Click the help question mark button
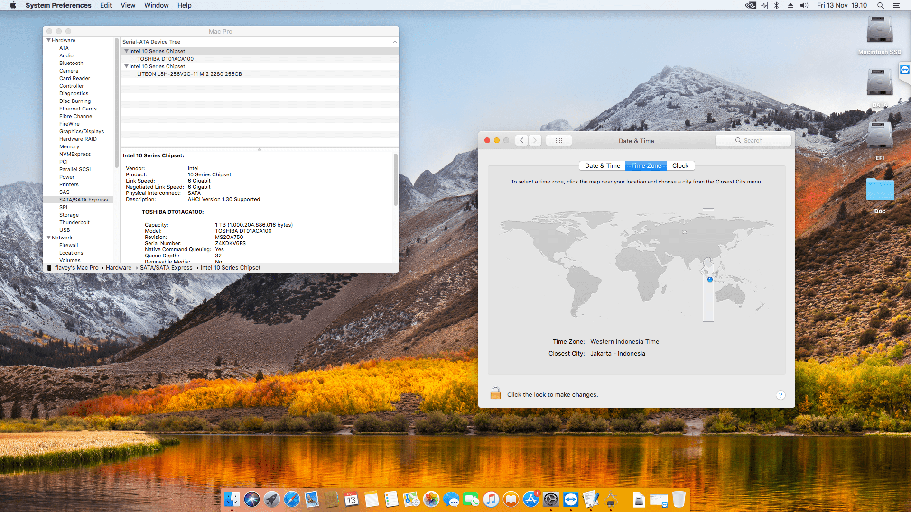This screenshot has height=512, width=911. 781,395
